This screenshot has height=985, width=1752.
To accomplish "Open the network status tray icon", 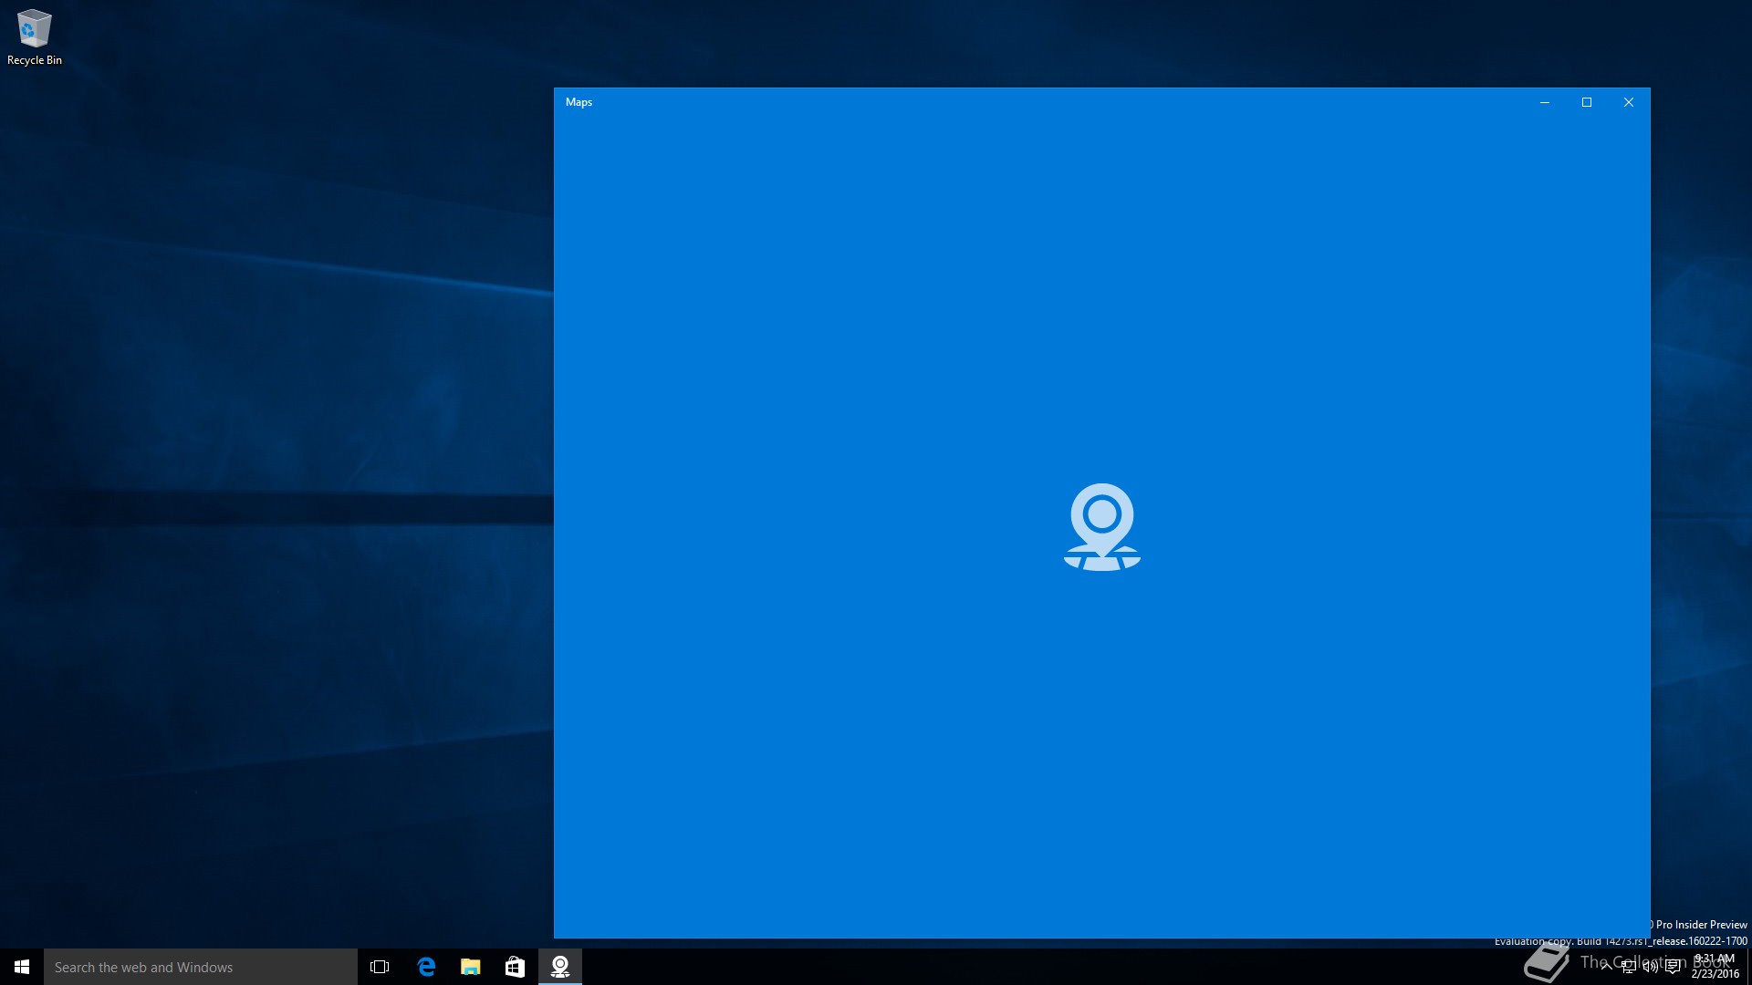I will 1628,967.
